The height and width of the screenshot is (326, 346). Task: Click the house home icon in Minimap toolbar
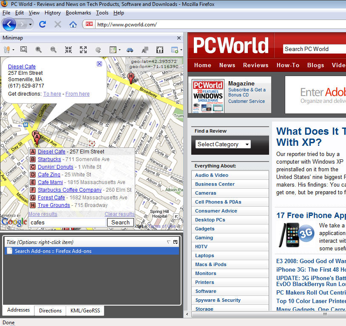159,50
